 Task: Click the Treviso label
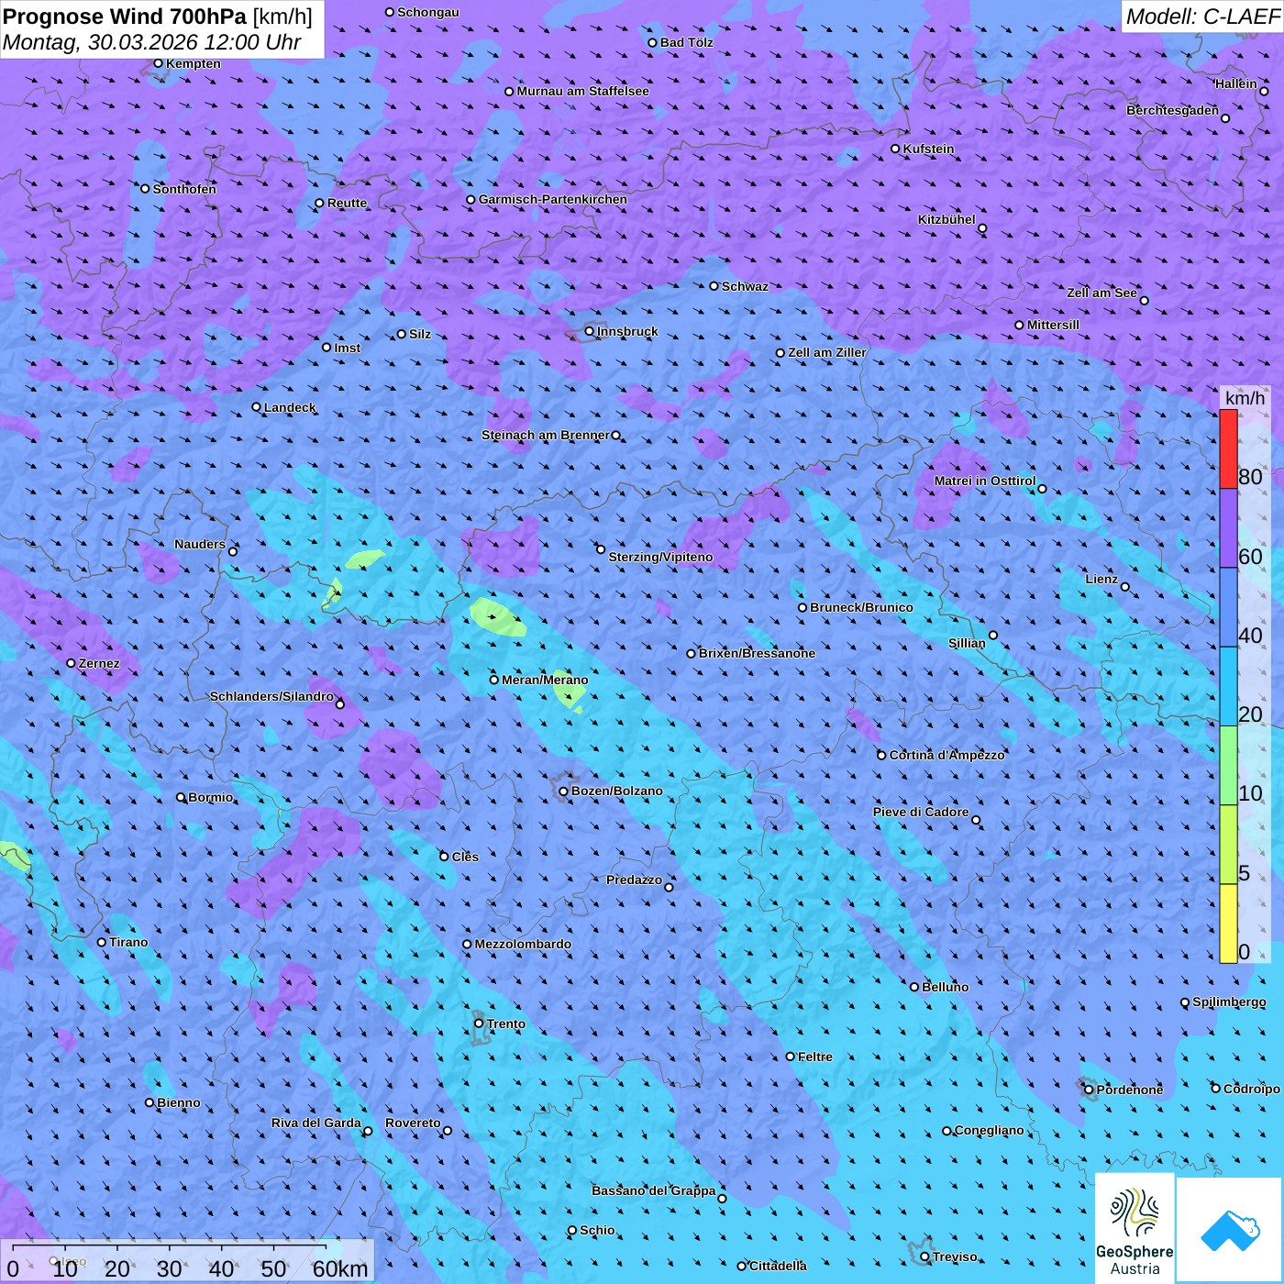point(955,1256)
